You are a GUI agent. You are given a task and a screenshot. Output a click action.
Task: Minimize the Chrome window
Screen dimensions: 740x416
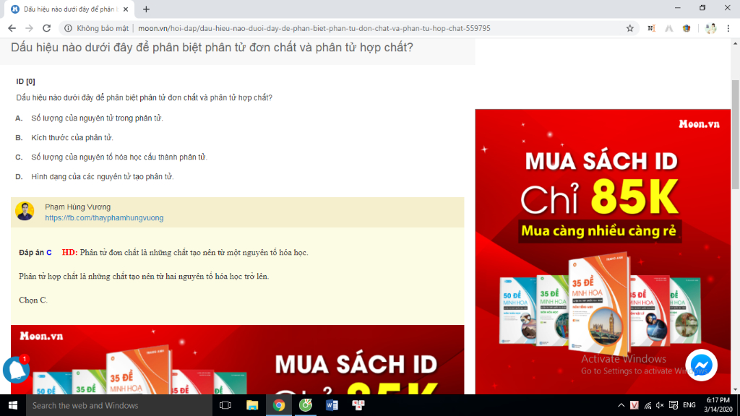tap(678, 8)
